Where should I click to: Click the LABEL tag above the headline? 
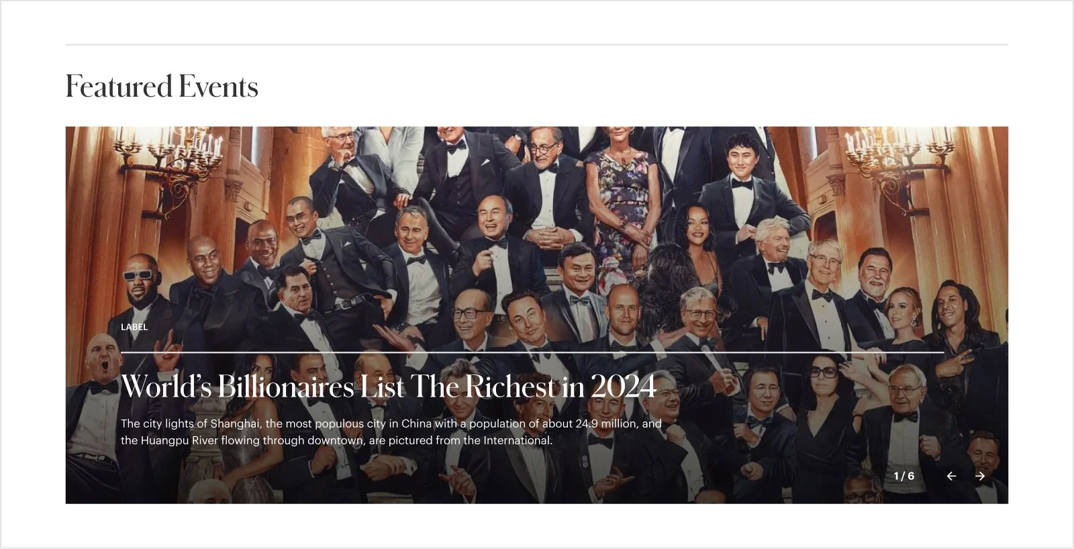(x=134, y=327)
